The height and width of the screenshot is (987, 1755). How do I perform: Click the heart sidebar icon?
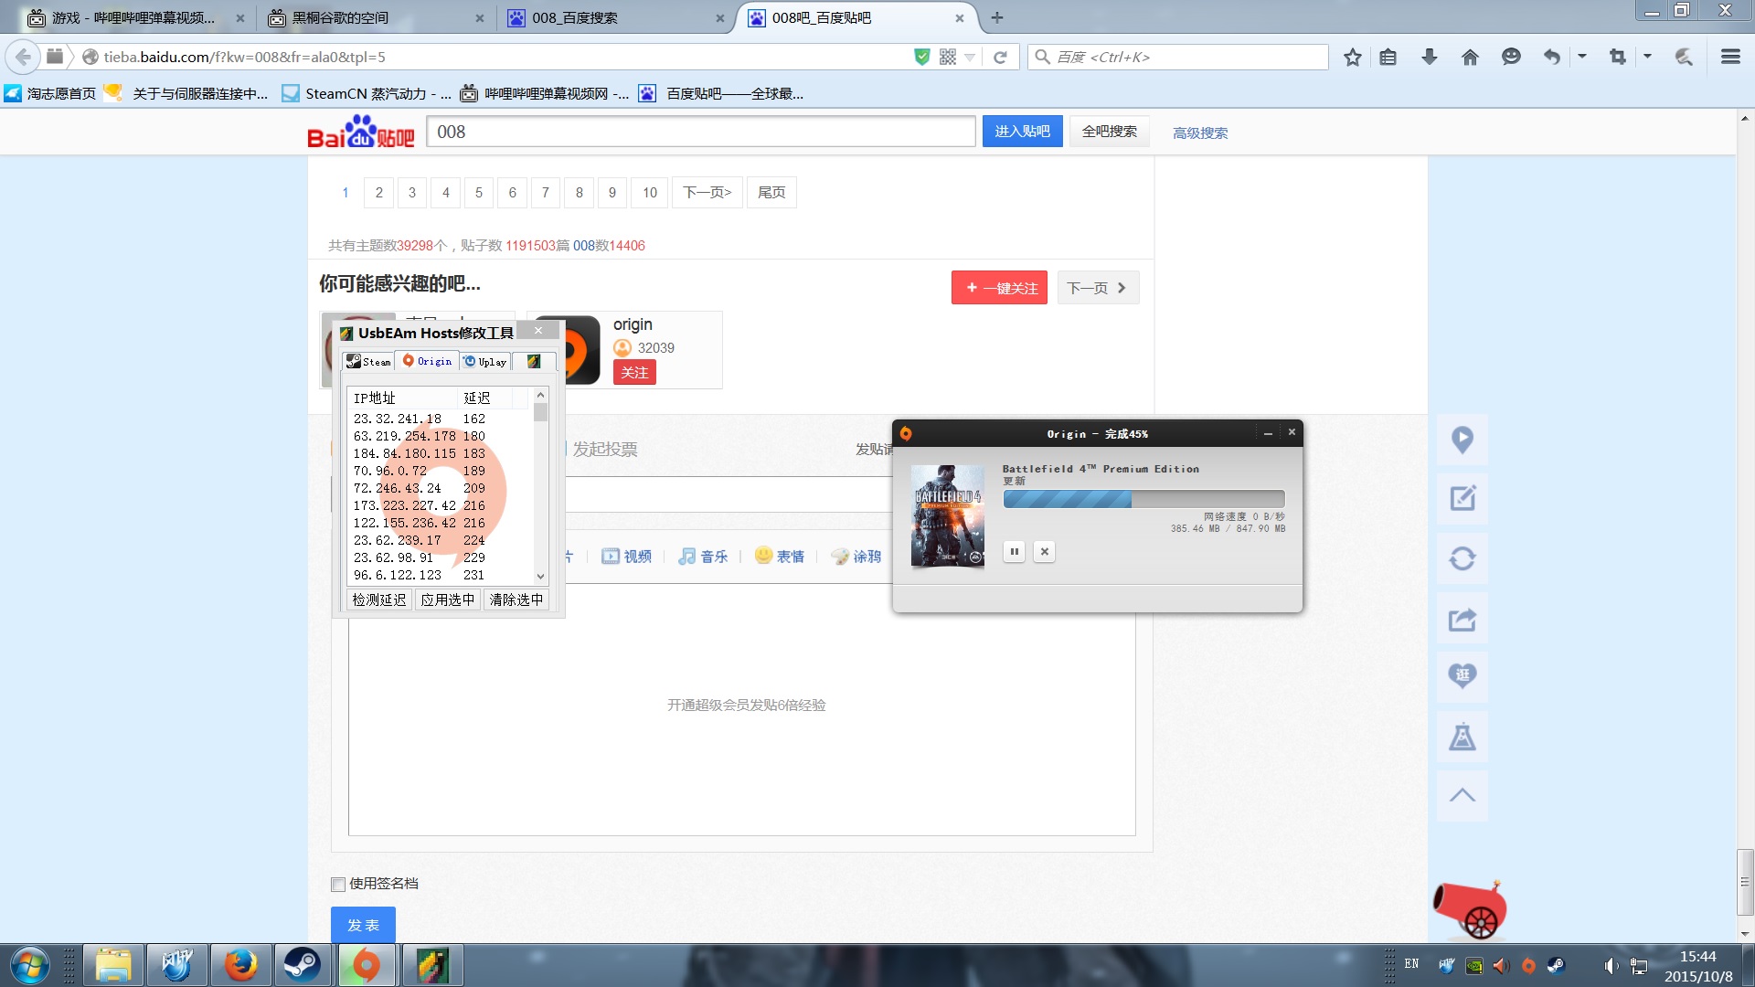(1462, 677)
